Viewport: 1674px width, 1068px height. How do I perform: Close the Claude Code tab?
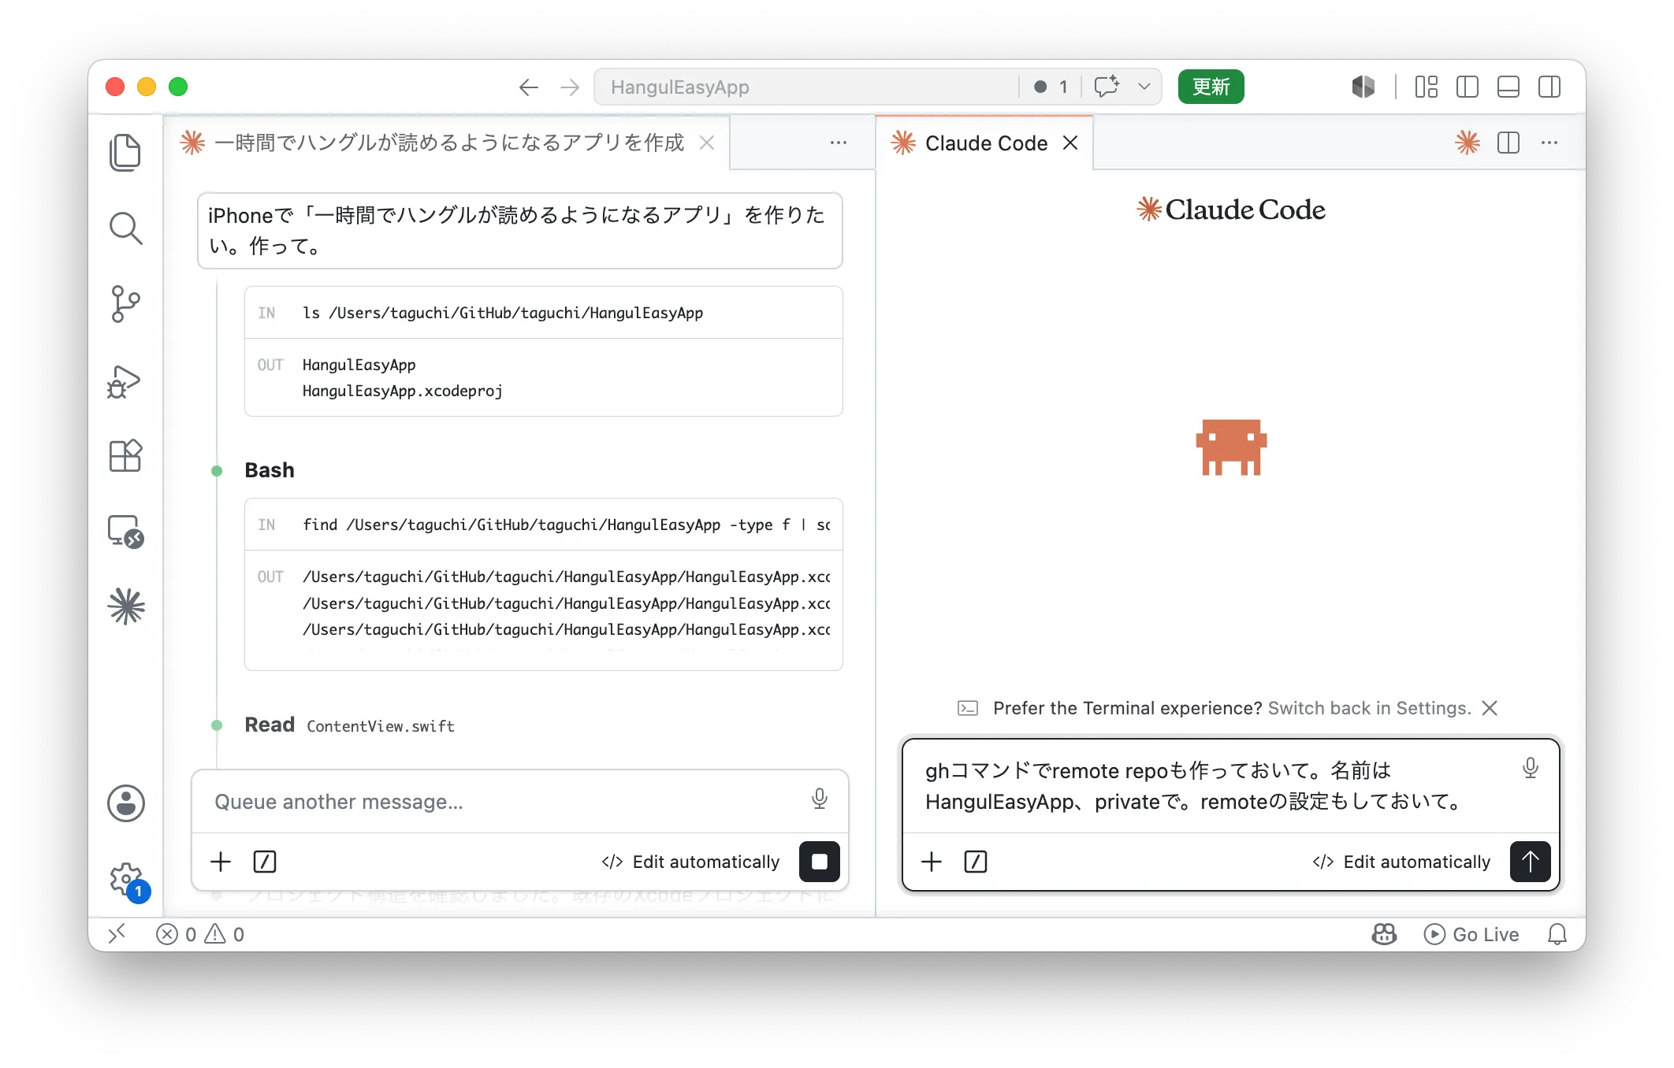[x=1070, y=143]
